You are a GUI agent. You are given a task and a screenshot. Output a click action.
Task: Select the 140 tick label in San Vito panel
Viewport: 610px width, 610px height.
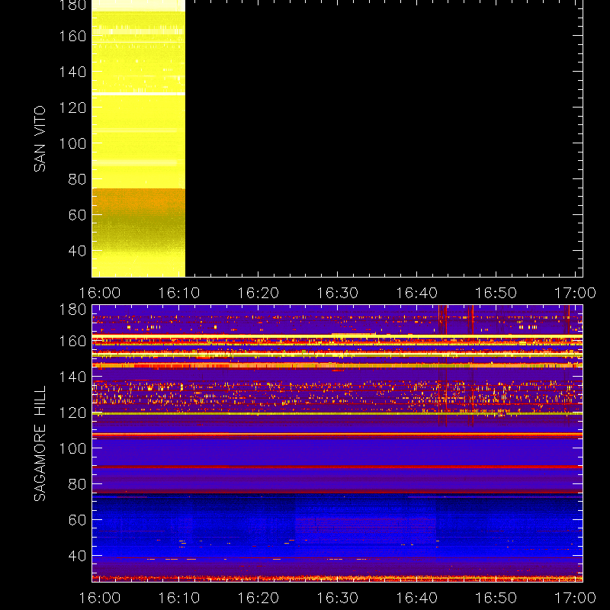(72, 72)
